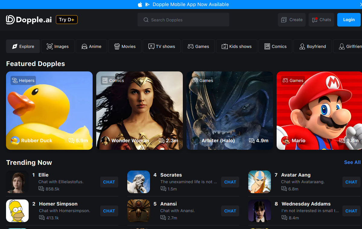
Task: Click the Login button
Action: pos(349,20)
